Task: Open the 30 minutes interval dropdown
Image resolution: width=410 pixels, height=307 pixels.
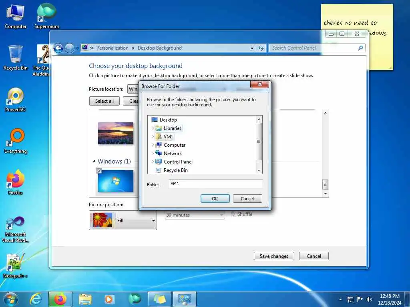Action: coord(195,215)
